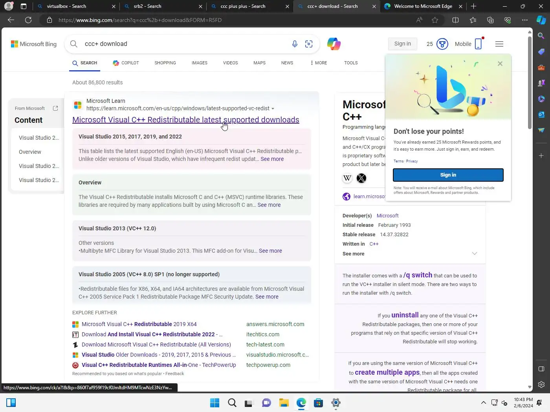This screenshot has width=550, height=412.
Task: Open visual search camera icon
Action: pyautogui.click(x=309, y=44)
